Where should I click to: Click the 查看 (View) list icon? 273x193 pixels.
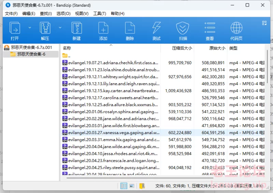[x=210, y=28]
